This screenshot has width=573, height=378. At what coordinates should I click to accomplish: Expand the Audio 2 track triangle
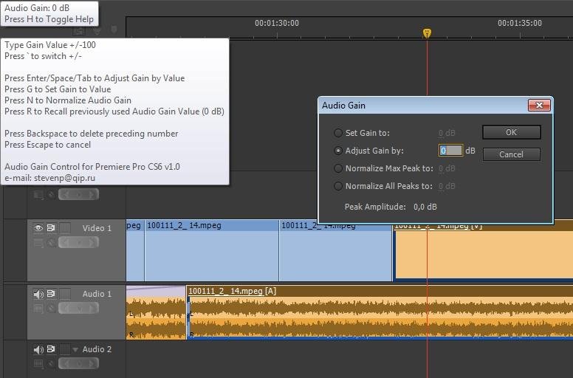coord(75,349)
